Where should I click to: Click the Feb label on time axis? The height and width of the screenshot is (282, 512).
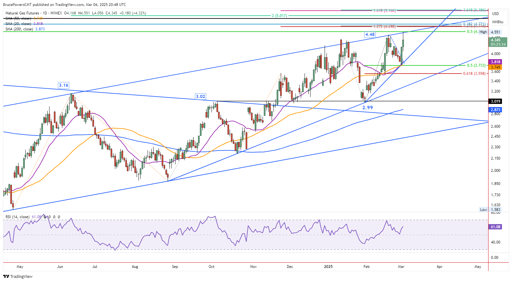coord(366,267)
